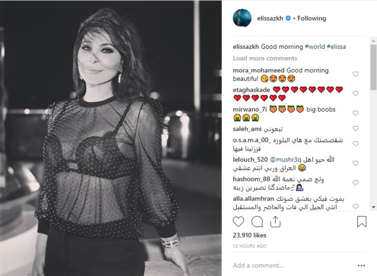The height and width of the screenshot is (276, 377).
Task: Like hashoom_88's comment heart
Action: 356,183
